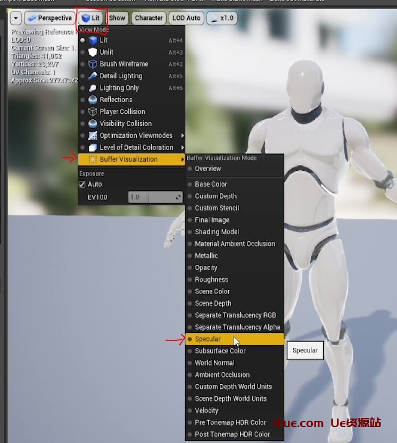This screenshot has width=397, height=443.
Task: Choose World Normal from the submenu
Action: pos(214,363)
